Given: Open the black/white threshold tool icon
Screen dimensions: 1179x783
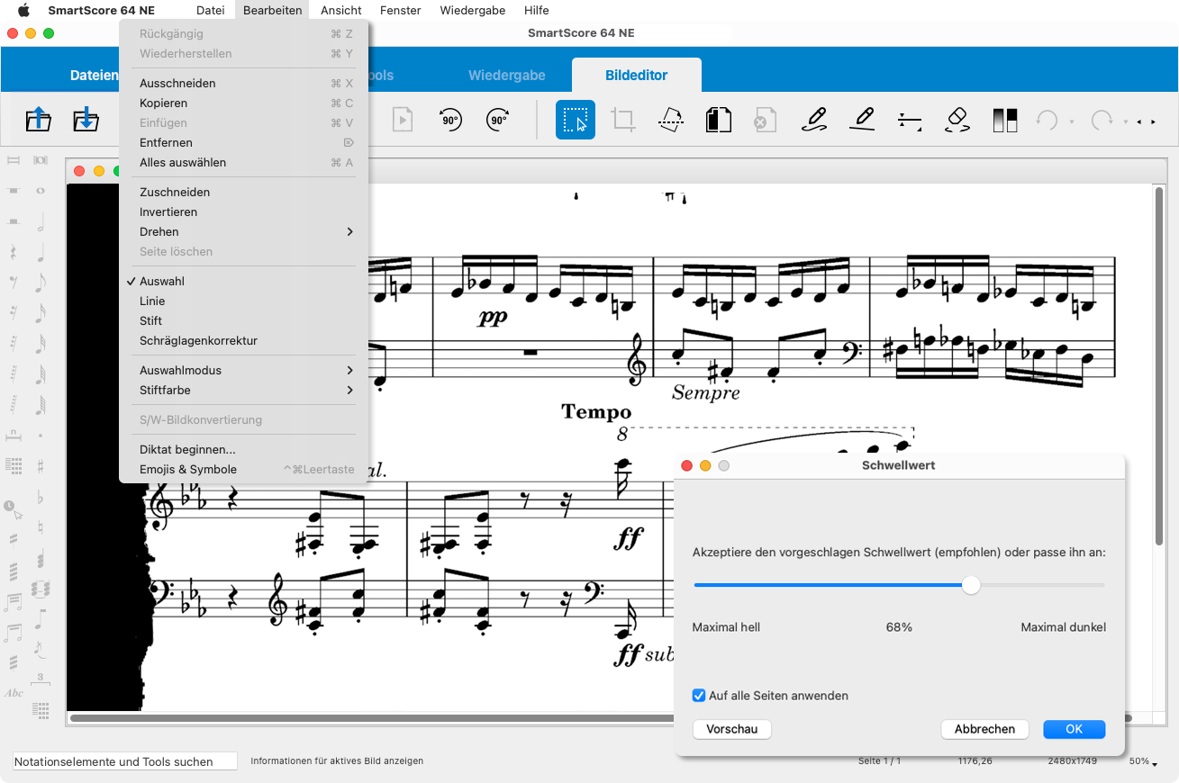Looking at the screenshot, I should 1004,120.
